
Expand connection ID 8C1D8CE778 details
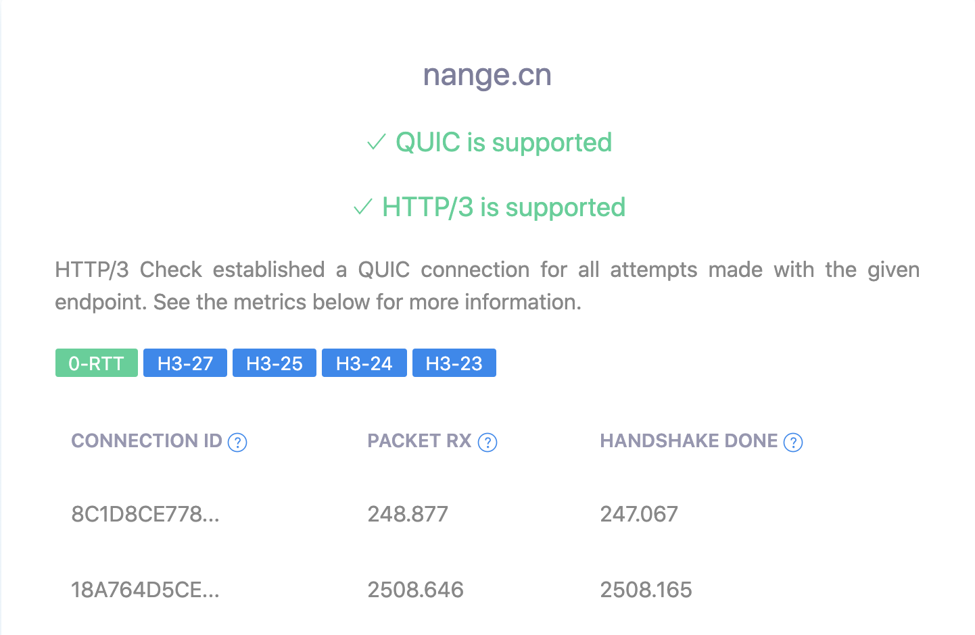pyautogui.click(x=146, y=514)
